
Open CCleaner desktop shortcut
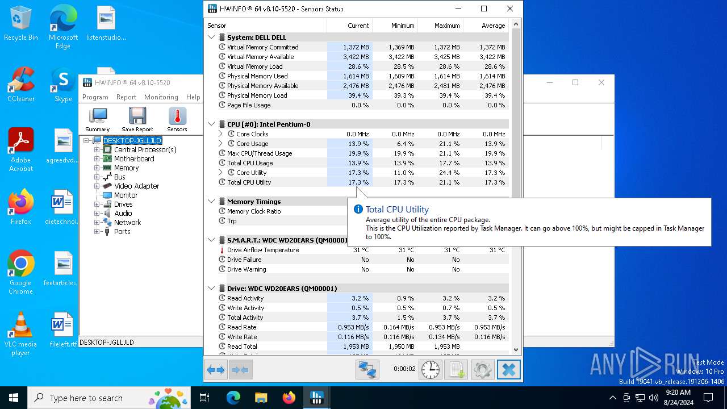(x=21, y=85)
